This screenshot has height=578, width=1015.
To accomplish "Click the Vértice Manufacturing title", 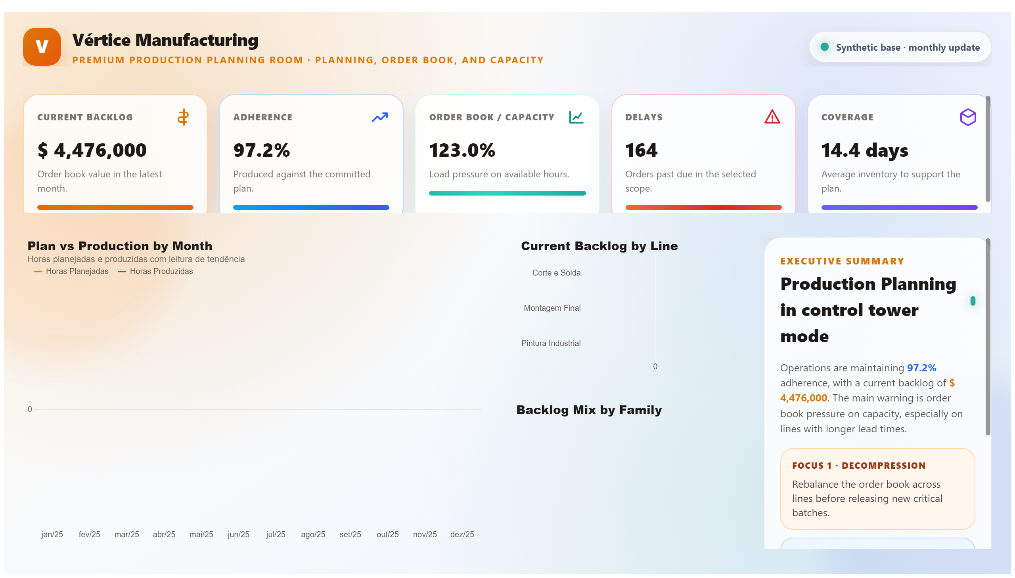I will tap(165, 40).
